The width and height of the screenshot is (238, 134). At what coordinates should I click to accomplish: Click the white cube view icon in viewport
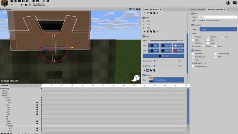tap(135, 78)
